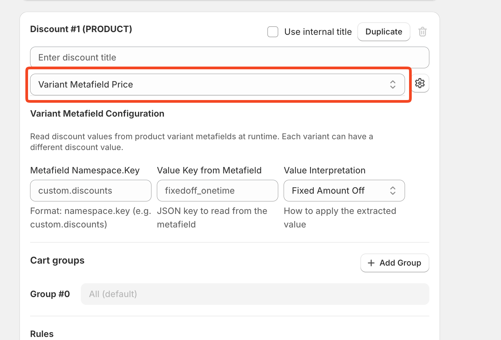The height and width of the screenshot is (340, 501).
Task: Add a new cart group
Action: tap(395, 263)
